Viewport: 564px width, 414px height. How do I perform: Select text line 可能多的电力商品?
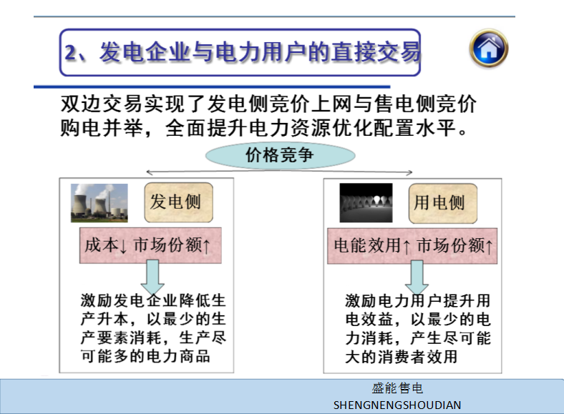tap(145, 357)
